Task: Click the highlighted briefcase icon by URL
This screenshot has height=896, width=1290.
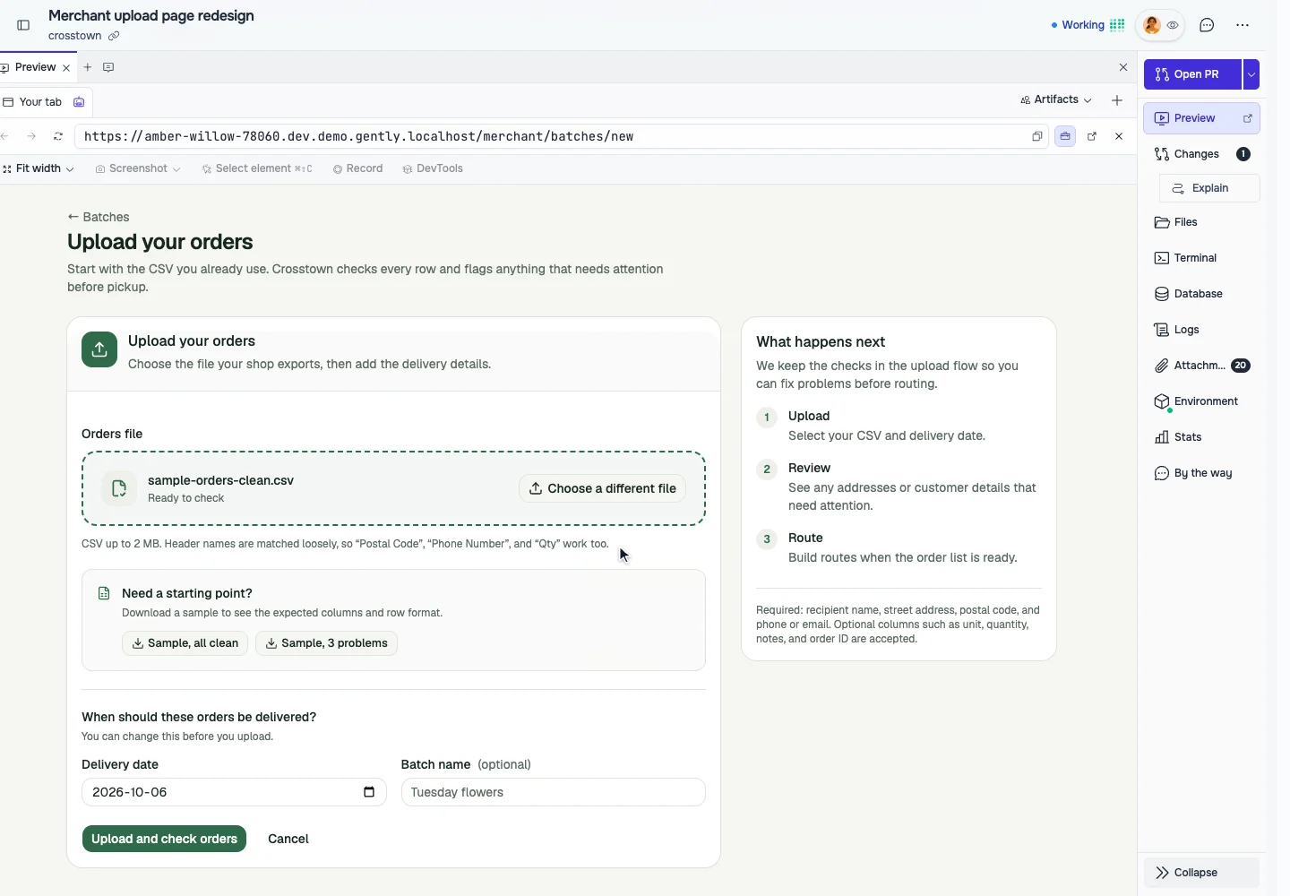Action: pos(1065,136)
